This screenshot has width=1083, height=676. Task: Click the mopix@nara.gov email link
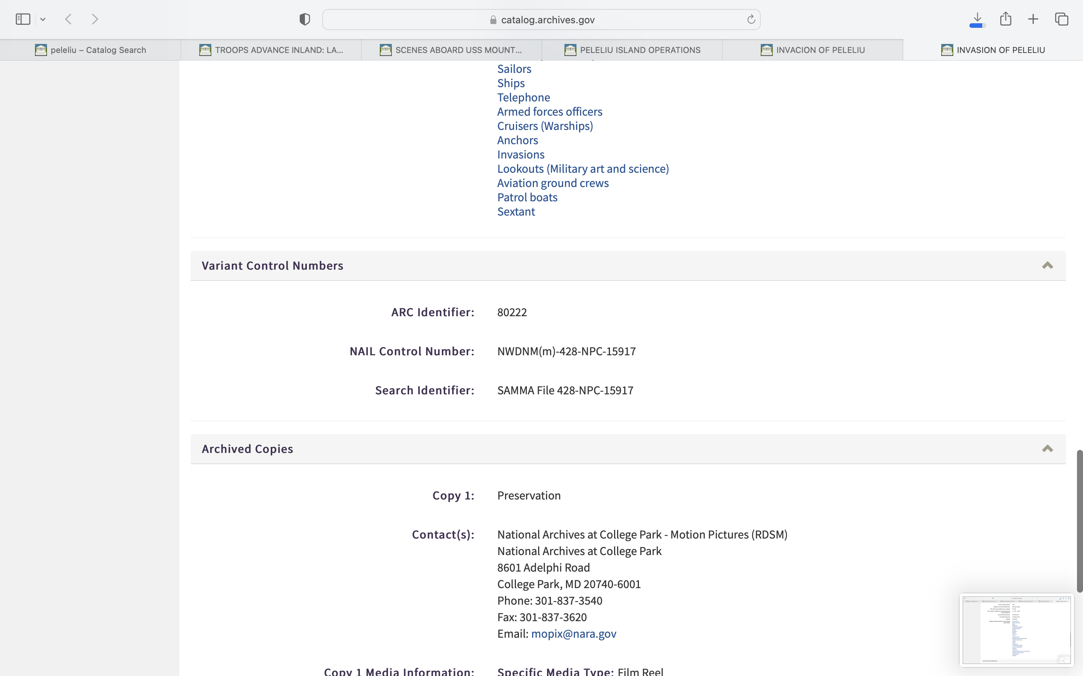click(x=573, y=634)
